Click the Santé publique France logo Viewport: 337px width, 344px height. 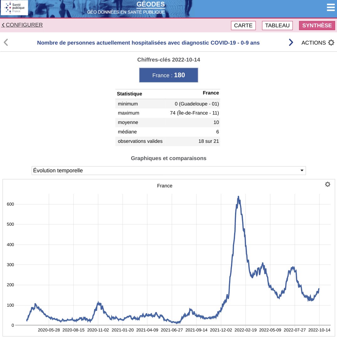tap(14, 8)
